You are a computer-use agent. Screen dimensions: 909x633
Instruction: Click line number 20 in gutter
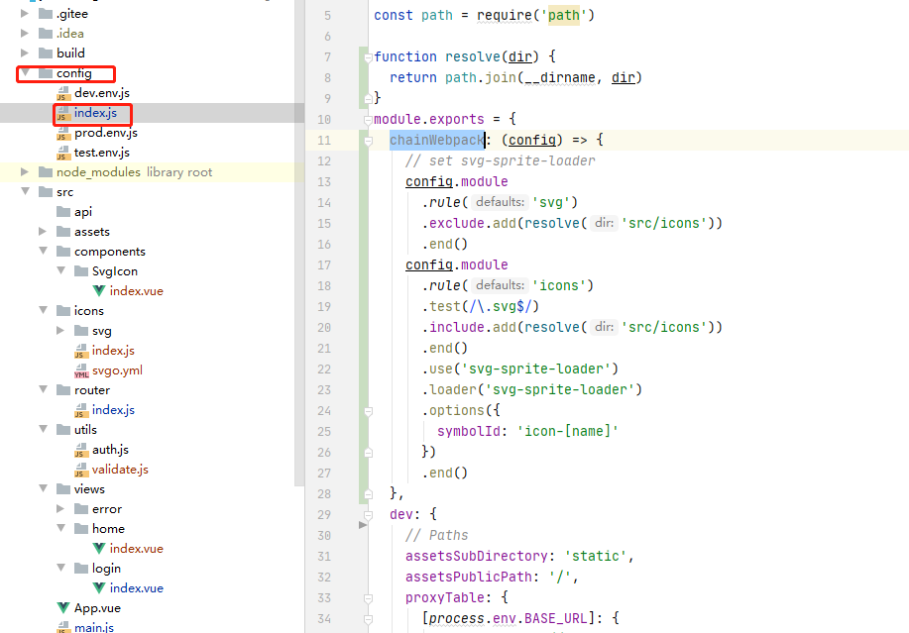pos(324,328)
